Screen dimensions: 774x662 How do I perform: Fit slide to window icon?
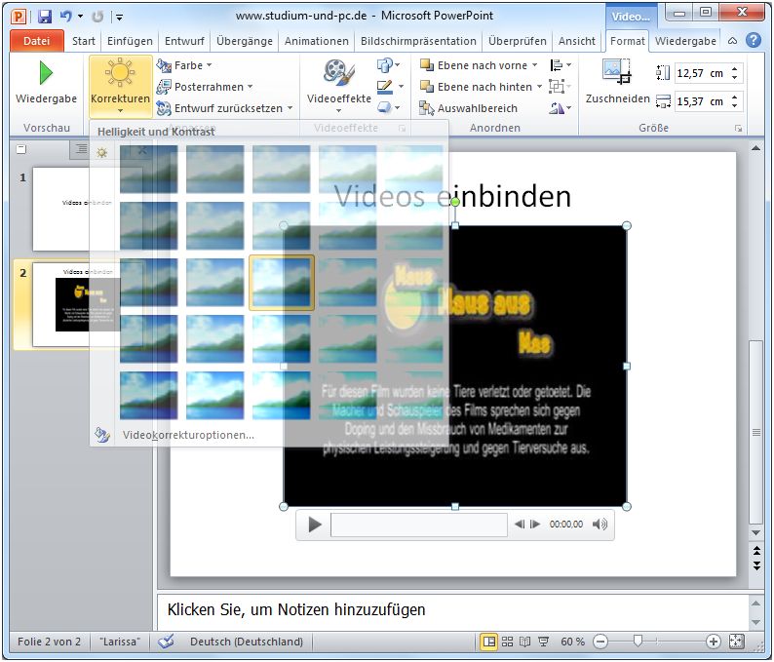point(736,642)
